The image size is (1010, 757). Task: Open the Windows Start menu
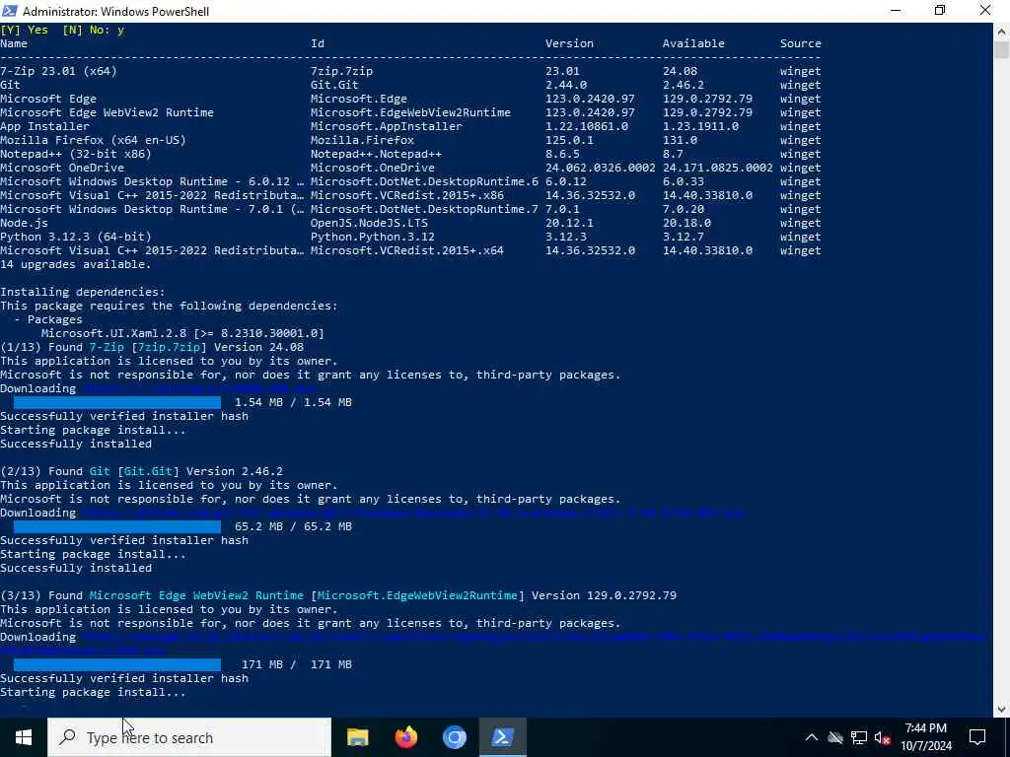click(24, 737)
